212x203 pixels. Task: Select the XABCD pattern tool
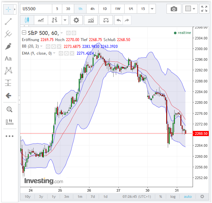point(8,71)
